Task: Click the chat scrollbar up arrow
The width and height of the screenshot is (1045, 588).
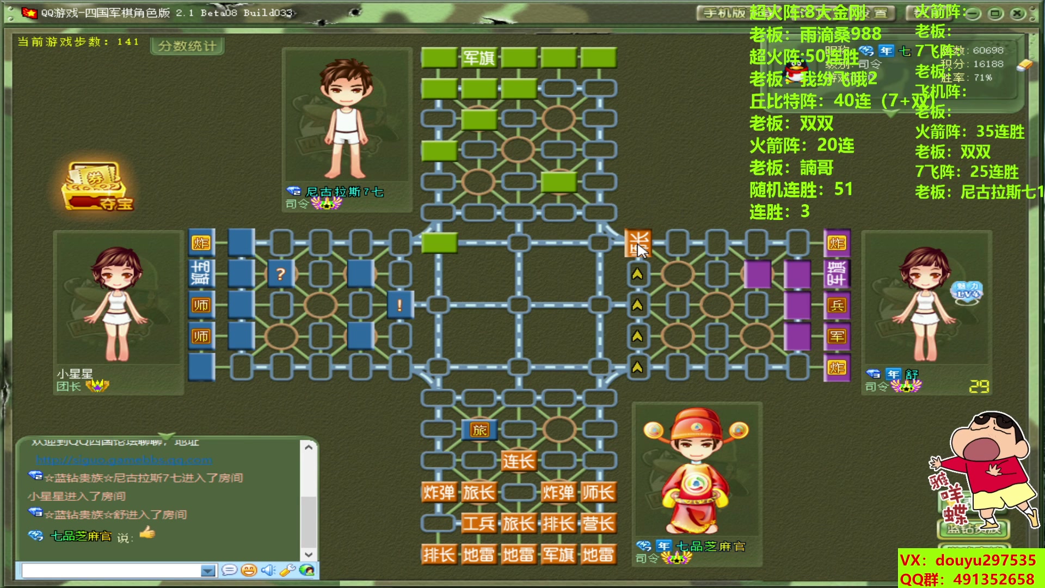Action: tap(309, 447)
